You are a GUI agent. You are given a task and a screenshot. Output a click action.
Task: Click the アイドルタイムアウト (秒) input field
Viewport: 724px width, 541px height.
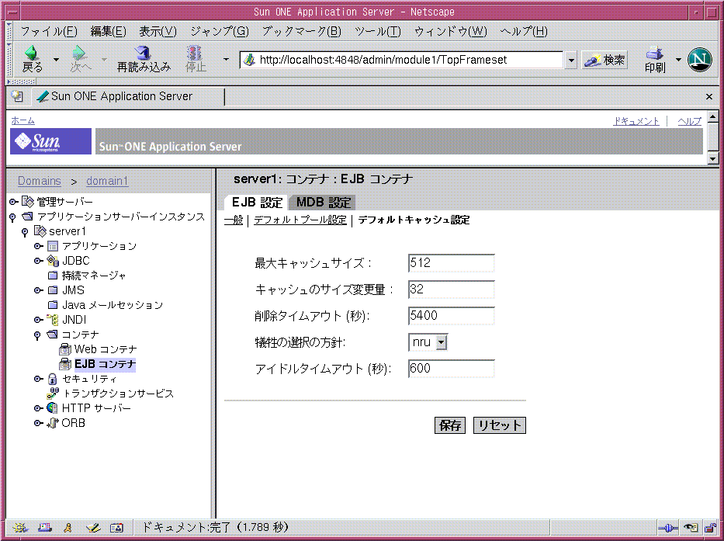(x=452, y=368)
